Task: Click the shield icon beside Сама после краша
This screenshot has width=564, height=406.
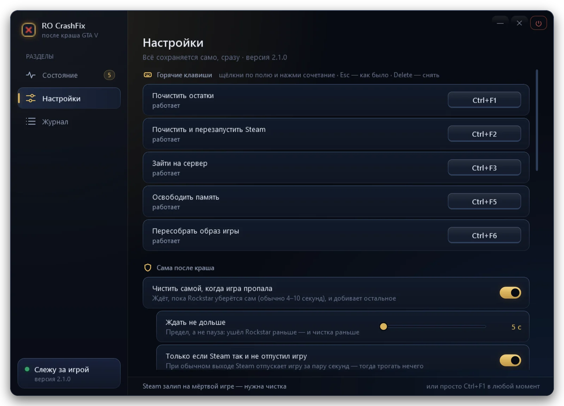Action: pyautogui.click(x=148, y=268)
